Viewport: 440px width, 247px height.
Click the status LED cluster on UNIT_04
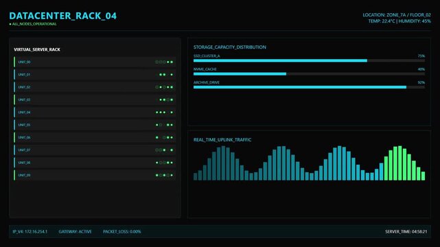tap(164, 113)
